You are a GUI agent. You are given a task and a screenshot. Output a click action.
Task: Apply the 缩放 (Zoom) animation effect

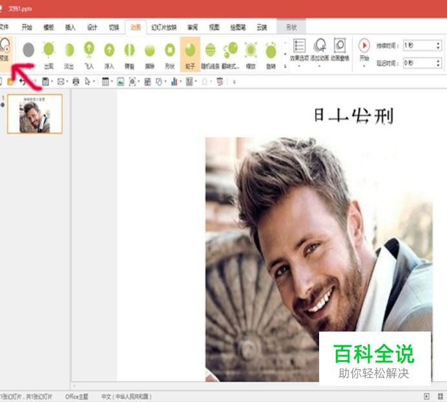[251, 55]
